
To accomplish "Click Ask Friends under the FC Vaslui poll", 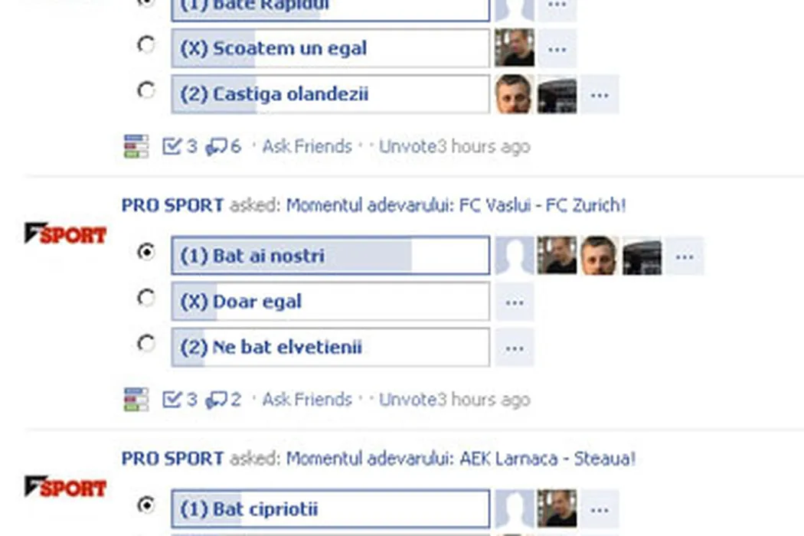I will [307, 400].
